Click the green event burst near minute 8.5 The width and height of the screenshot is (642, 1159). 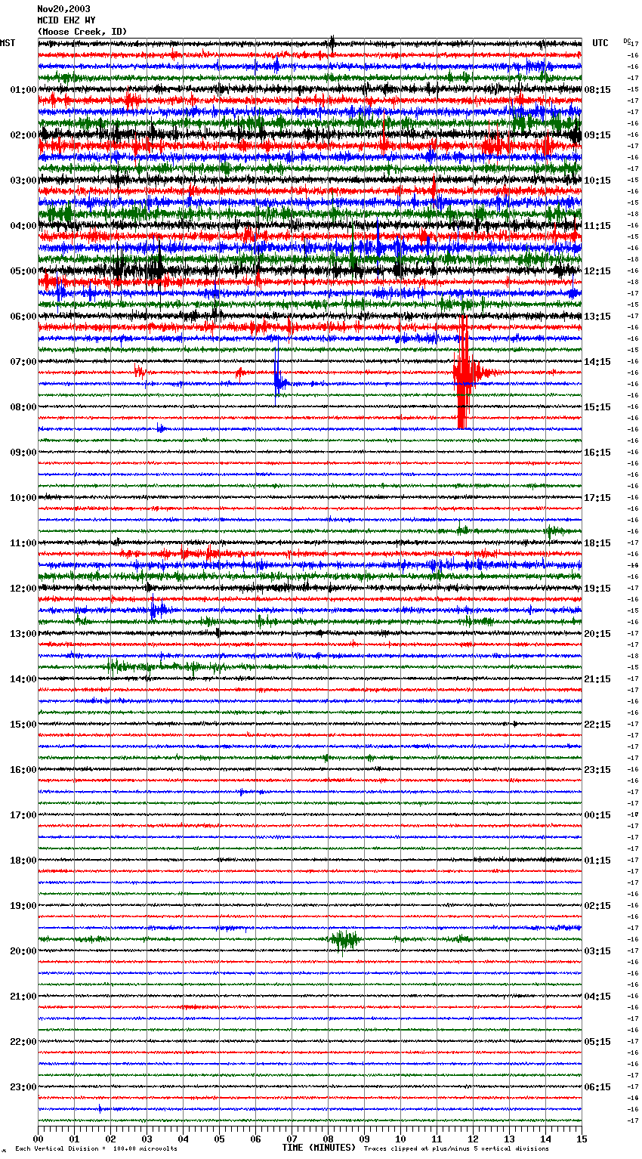pos(344,939)
